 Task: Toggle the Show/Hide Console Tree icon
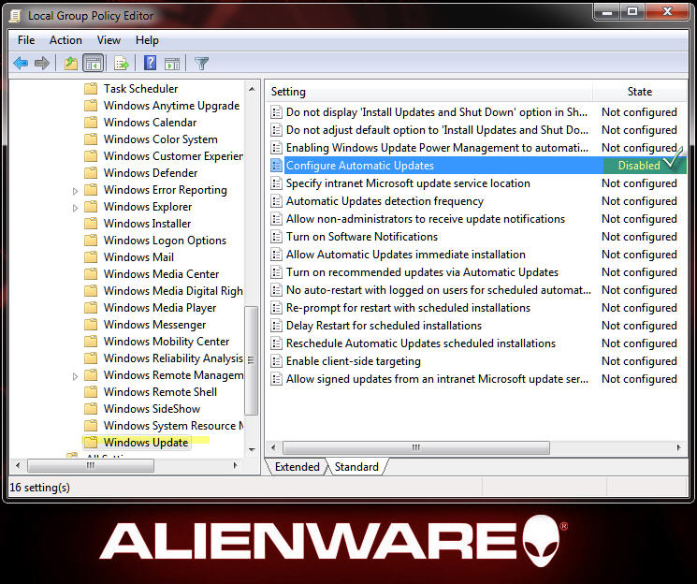coord(94,64)
